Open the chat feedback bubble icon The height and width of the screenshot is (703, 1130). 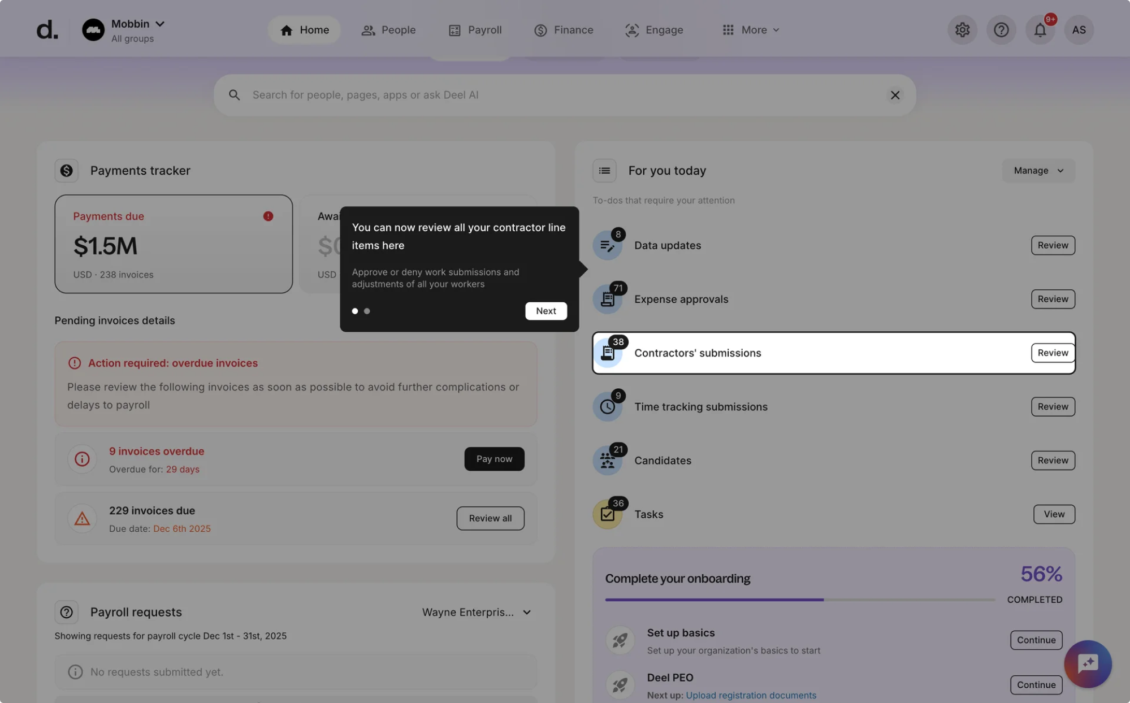1087,664
